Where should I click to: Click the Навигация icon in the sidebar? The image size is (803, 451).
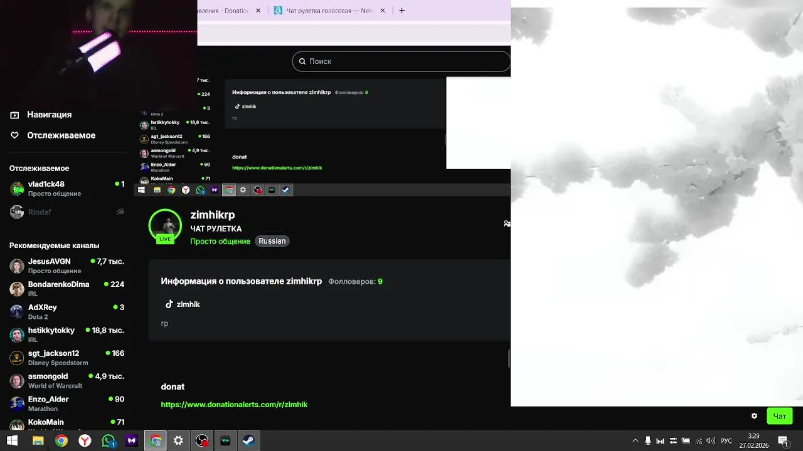coord(15,115)
